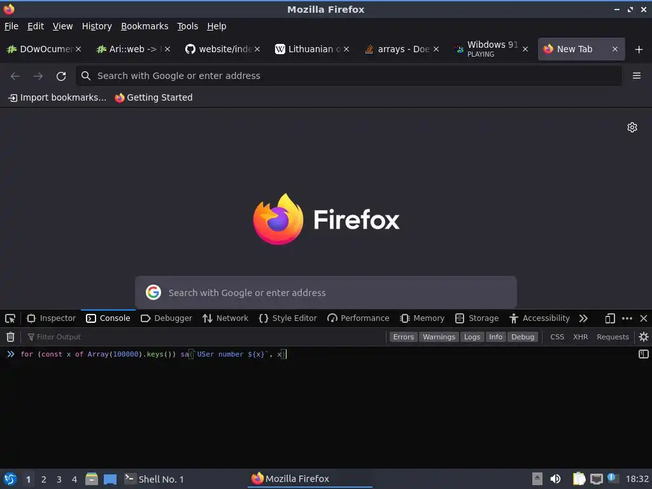Expand more devtools tabs chevron

[583, 318]
